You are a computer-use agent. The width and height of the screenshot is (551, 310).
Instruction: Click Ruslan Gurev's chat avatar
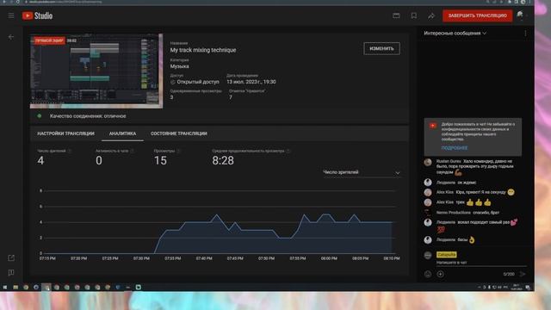[x=428, y=163]
